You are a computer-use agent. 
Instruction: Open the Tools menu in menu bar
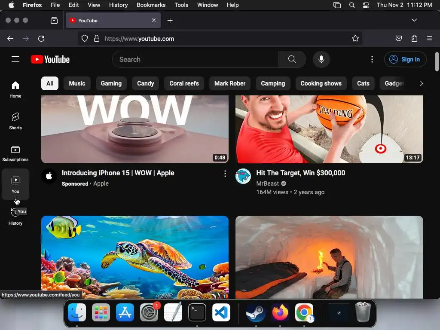181,5
